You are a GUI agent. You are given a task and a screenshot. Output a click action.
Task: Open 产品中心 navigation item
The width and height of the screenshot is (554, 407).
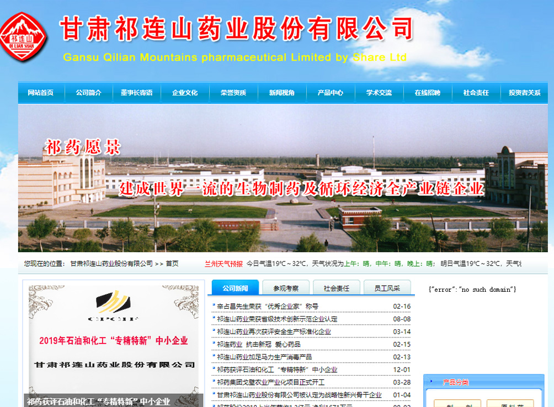coord(330,93)
